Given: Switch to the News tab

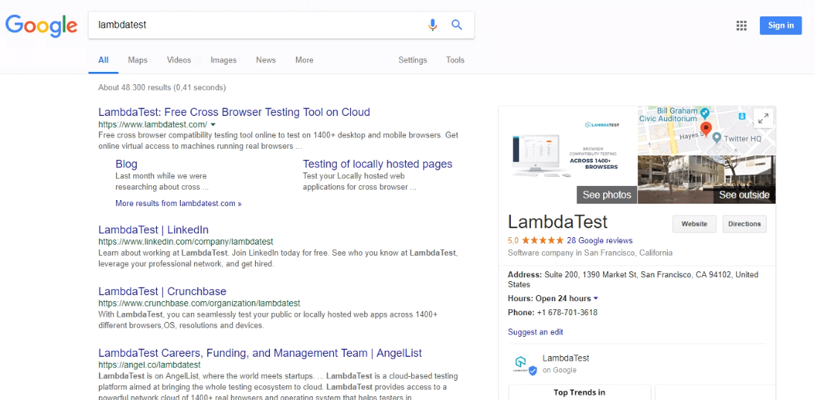Looking at the screenshot, I should pos(265,60).
